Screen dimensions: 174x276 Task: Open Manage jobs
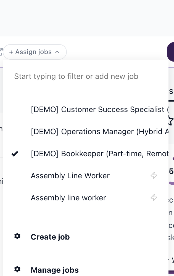click(86, 270)
